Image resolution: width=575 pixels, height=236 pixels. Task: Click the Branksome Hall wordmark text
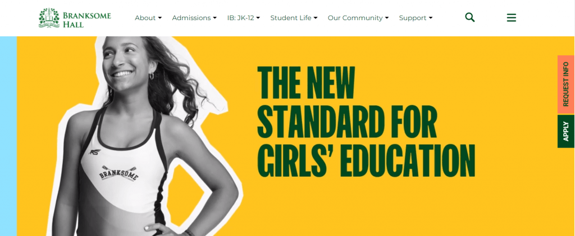(x=86, y=20)
